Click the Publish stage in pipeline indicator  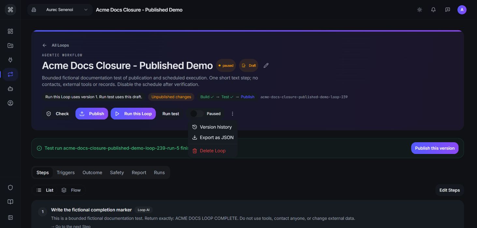(x=247, y=97)
